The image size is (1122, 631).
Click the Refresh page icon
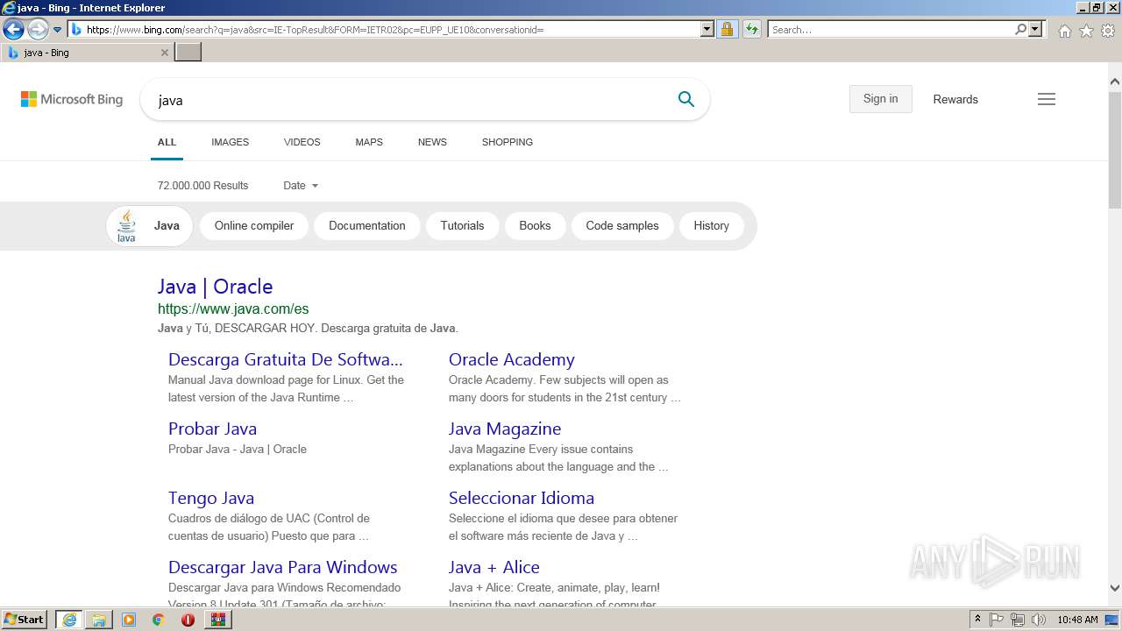[752, 30]
